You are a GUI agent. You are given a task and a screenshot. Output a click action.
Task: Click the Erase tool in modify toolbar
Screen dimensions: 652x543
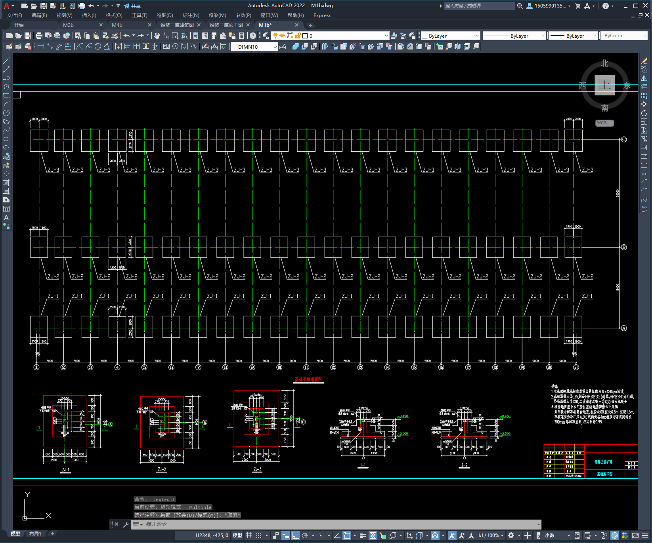click(644, 61)
